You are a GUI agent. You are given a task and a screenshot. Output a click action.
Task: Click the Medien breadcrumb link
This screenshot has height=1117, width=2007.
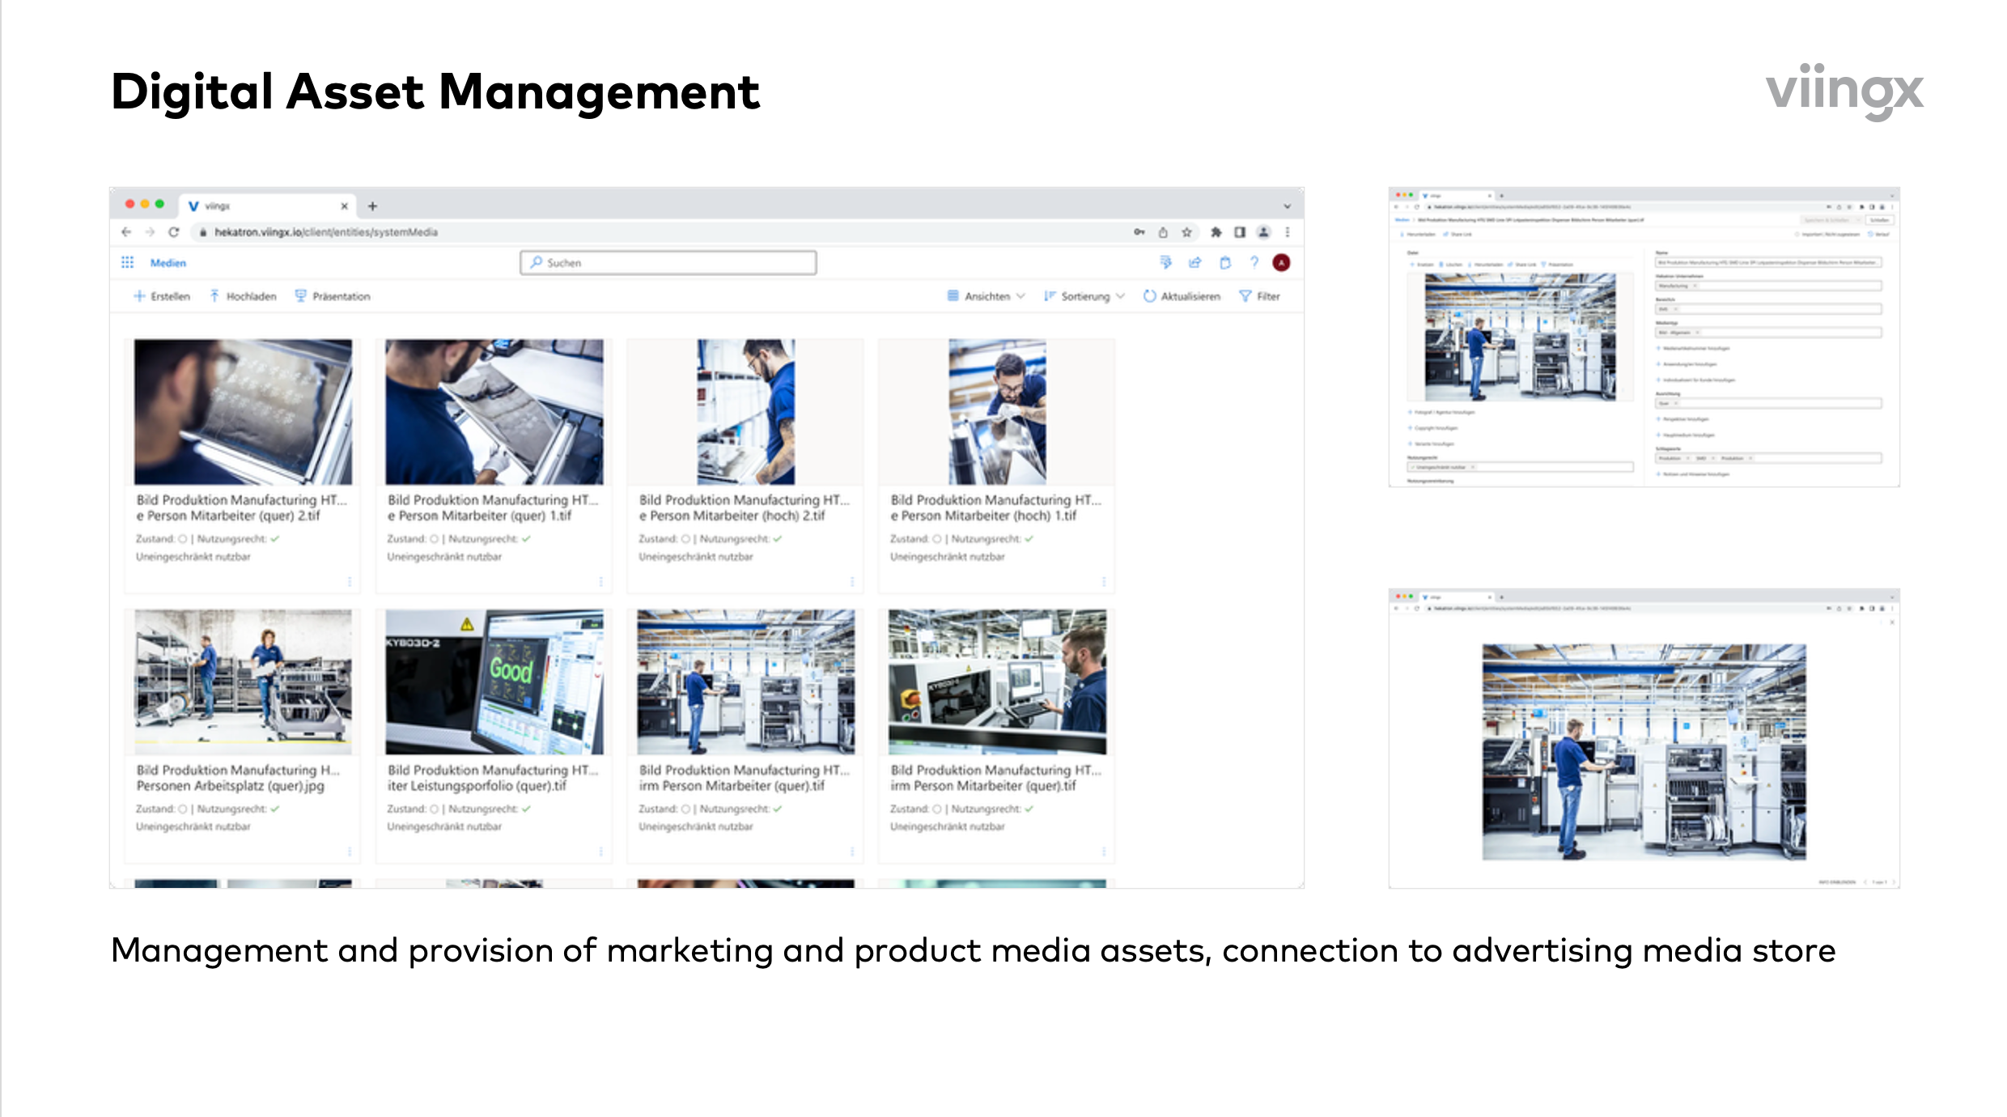[x=168, y=263]
